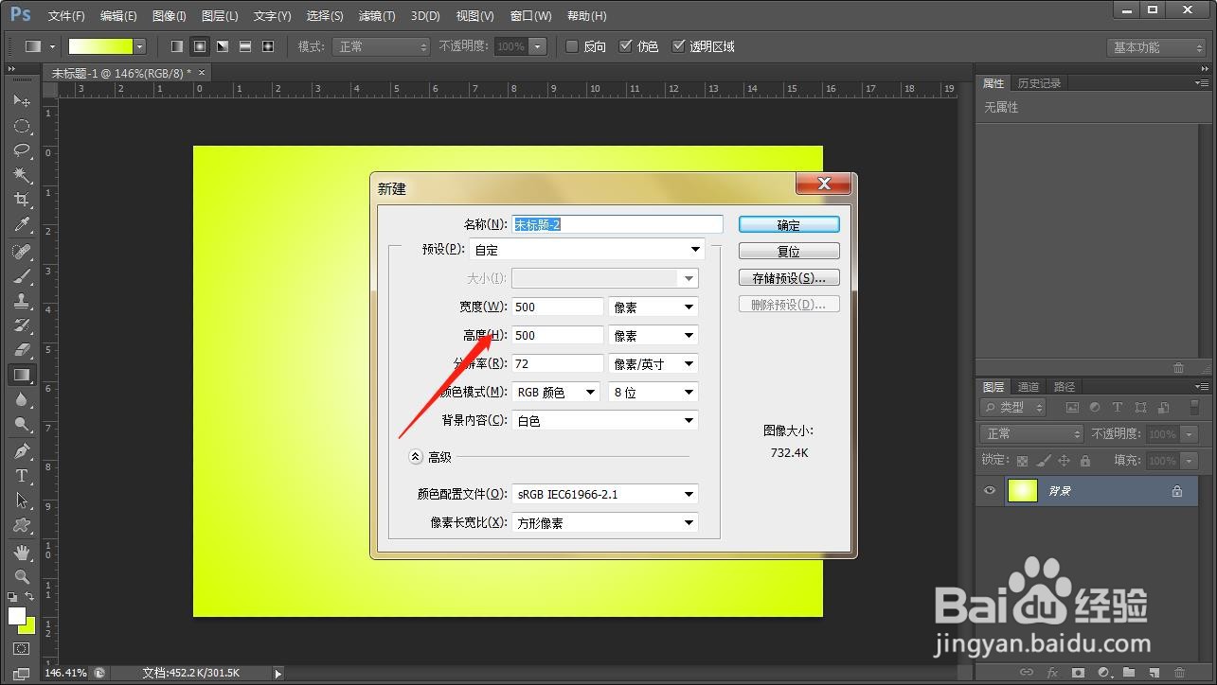Open the 预设 dropdown showing 自定
1217x685 pixels.
(587, 250)
